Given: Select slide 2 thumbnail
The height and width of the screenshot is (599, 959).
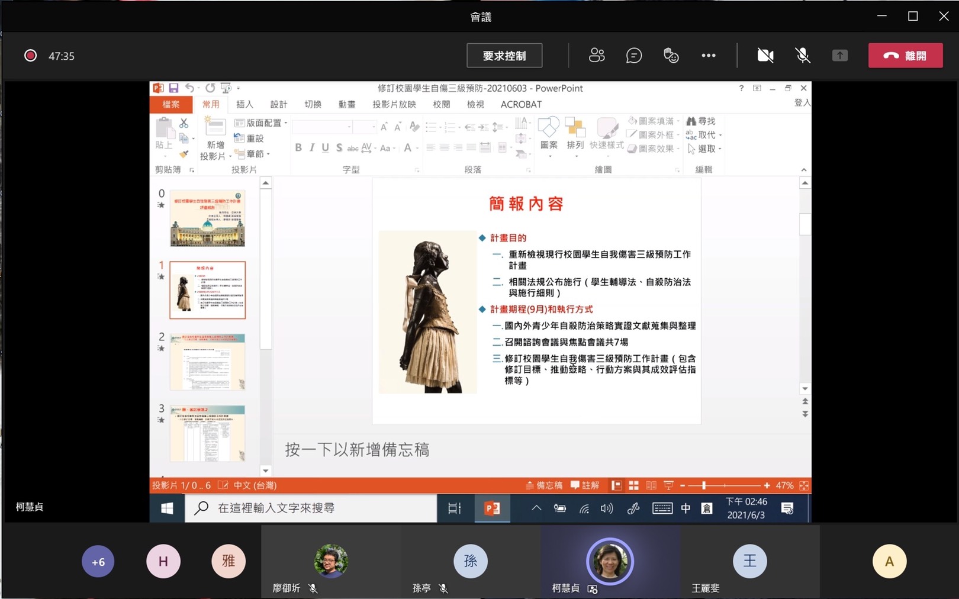Looking at the screenshot, I should pyautogui.click(x=207, y=362).
